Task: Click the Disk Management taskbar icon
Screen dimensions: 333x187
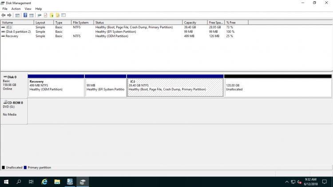Action: tap(83, 182)
